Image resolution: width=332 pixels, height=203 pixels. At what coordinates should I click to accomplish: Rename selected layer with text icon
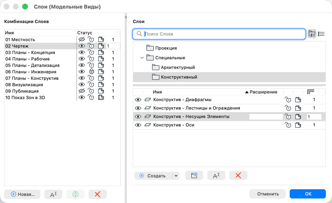[216, 176]
